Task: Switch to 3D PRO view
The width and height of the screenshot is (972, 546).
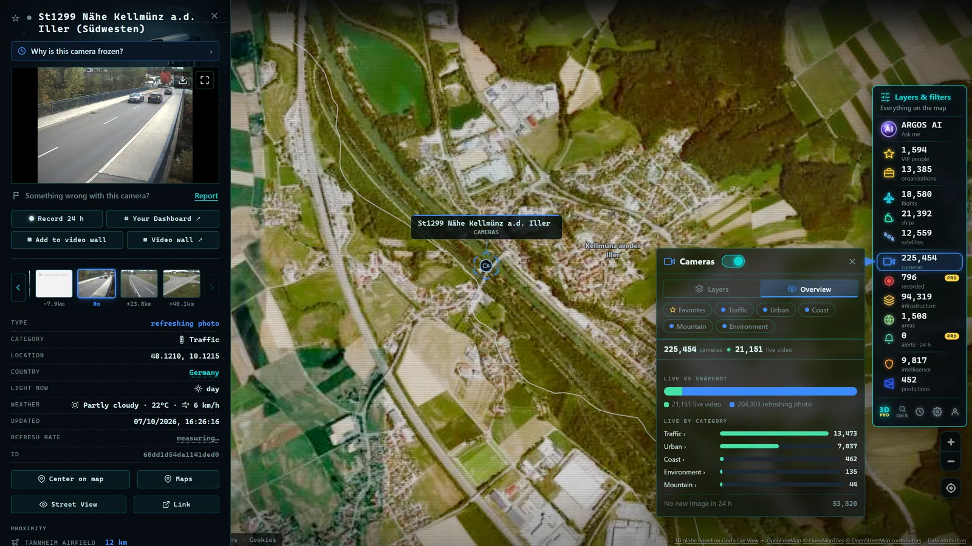Action: point(885,411)
